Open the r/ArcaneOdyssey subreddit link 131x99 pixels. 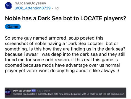point(30,3)
